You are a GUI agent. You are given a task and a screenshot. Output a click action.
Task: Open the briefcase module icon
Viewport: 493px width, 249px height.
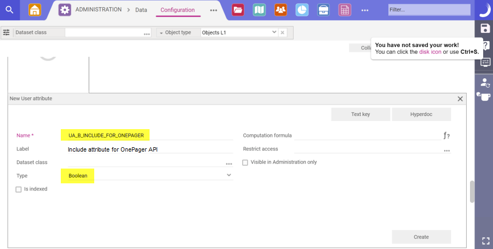[323, 10]
